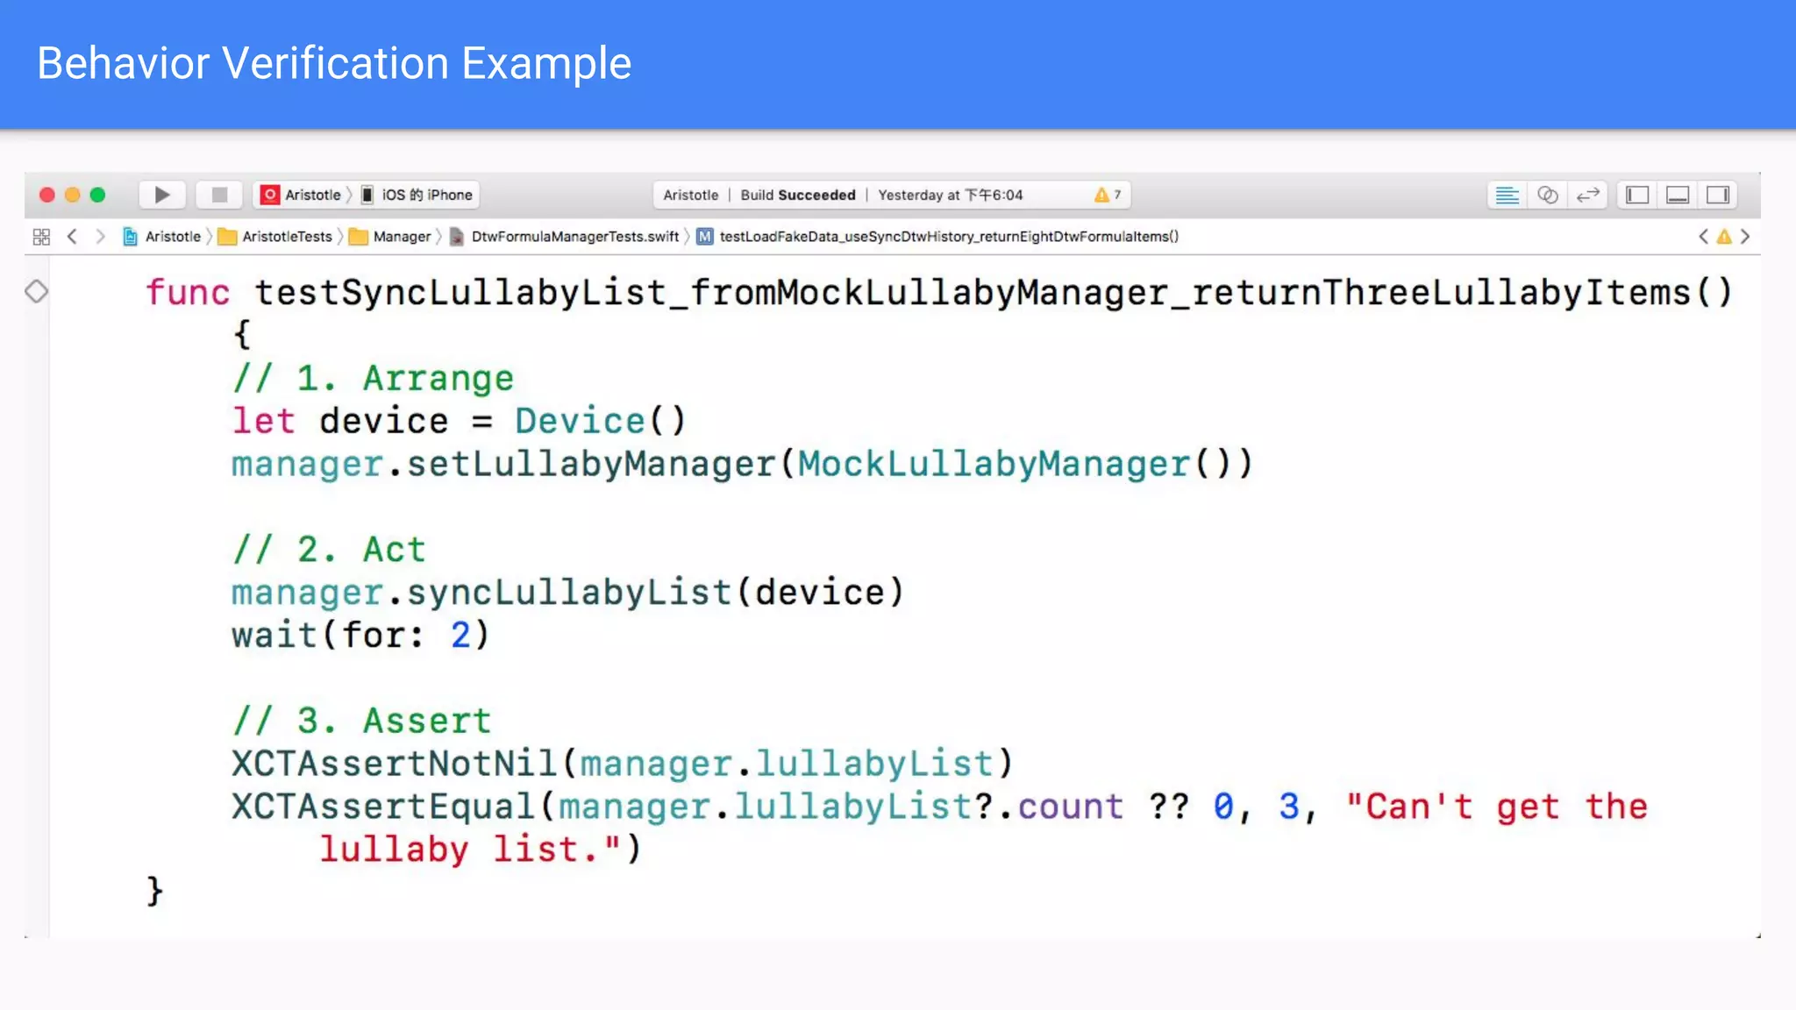1796x1010 pixels.
Task: Go back in editor history
Action: pyautogui.click(x=73, y=237)
